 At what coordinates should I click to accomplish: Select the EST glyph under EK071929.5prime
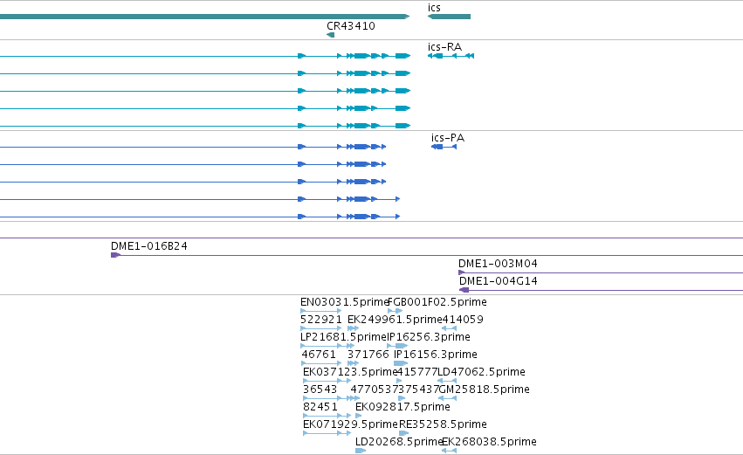coord(327,433)
